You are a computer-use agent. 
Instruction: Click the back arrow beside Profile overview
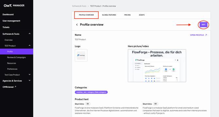click(x=77, y=25)
